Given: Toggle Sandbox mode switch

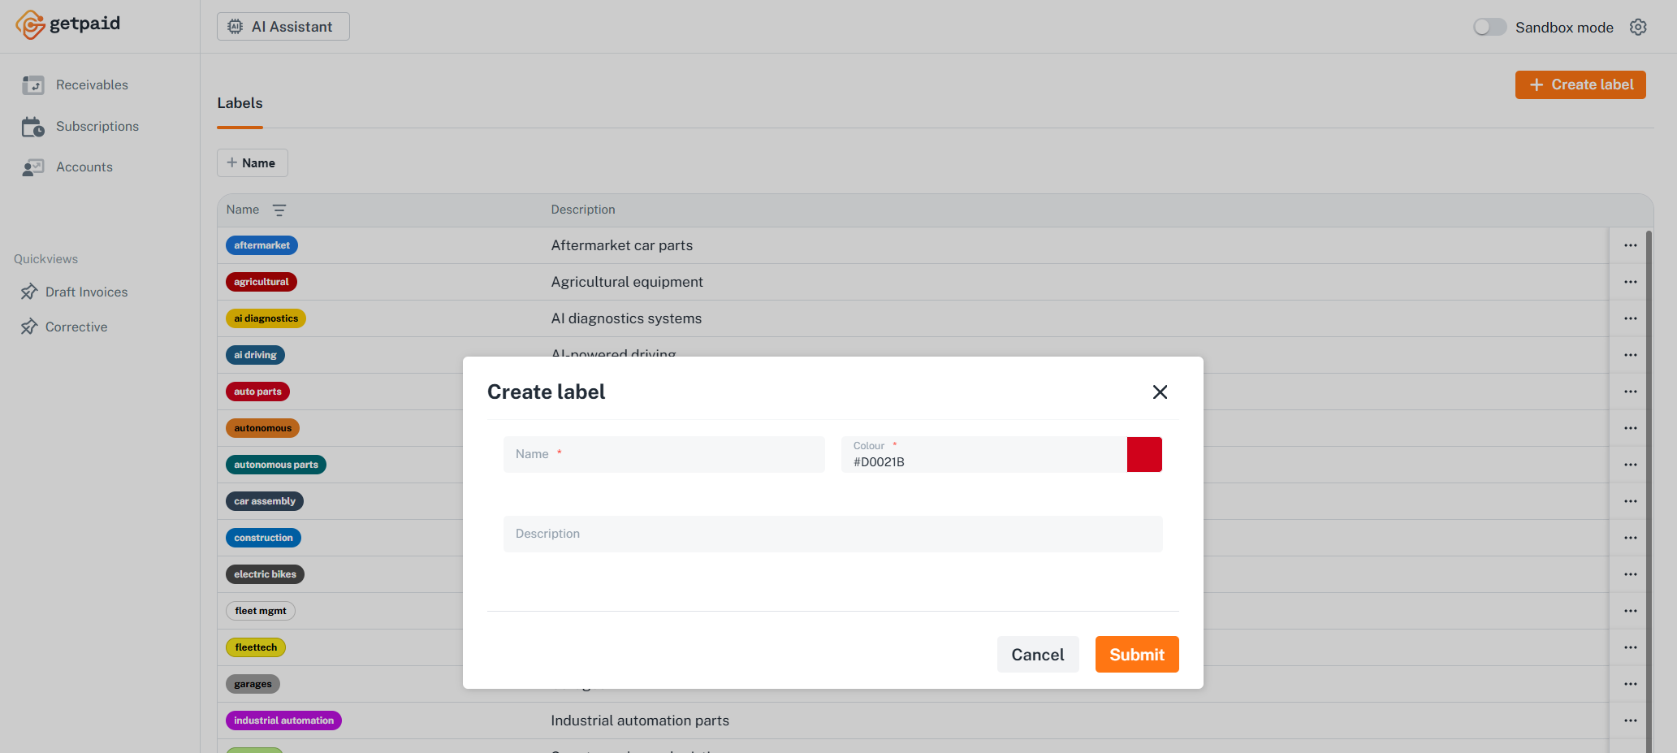Looking at the screenshot, I should tap(1489, 27).
